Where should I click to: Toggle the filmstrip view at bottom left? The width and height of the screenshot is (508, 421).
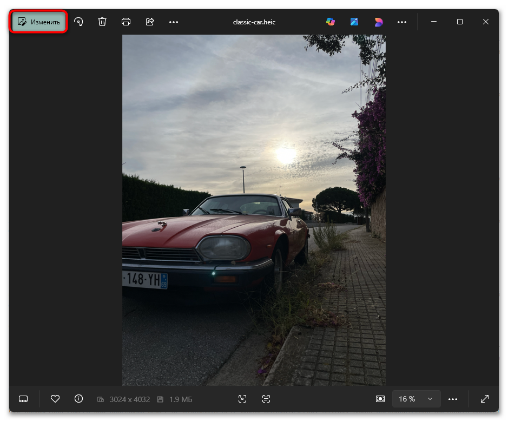point(23,399)
